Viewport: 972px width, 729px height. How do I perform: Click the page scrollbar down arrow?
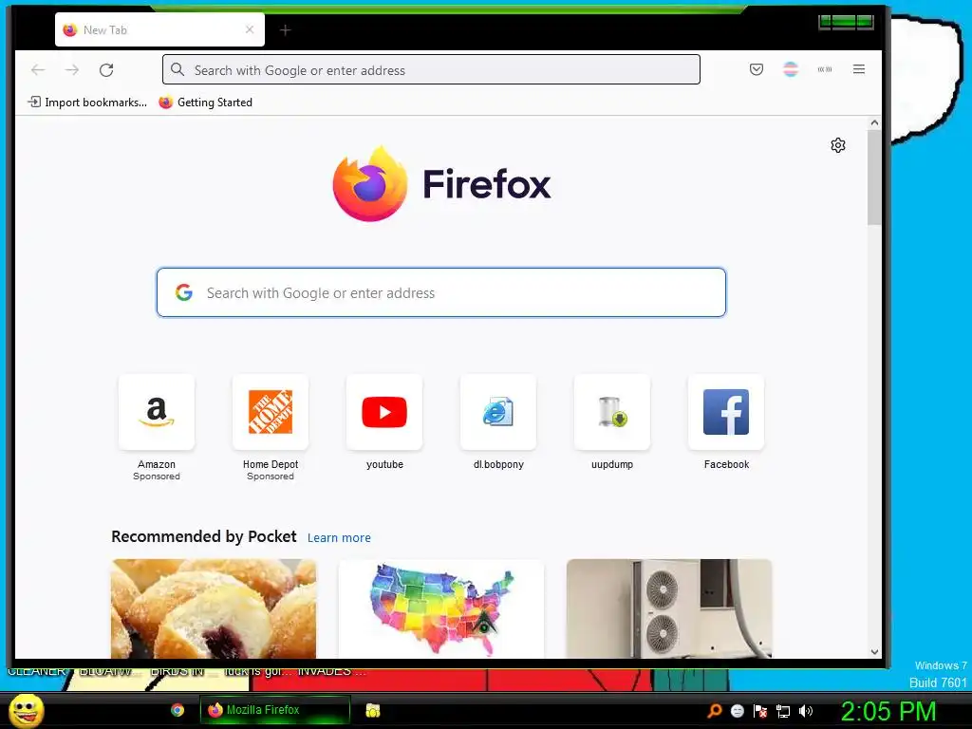(x=874, y=651)
